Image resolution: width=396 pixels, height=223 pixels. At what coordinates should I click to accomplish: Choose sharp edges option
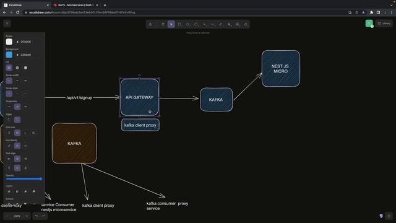(9, 120)
